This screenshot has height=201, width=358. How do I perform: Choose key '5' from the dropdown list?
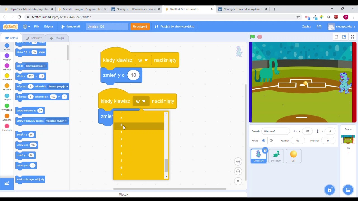point(139,161)
